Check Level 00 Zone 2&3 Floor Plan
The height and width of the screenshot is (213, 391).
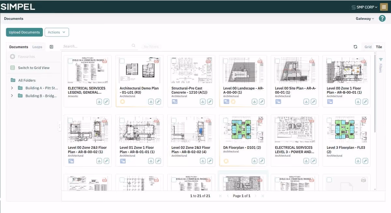pos(70,120)
